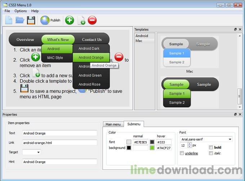Enable the italic checkbox
This screenshot has width=245, height=181.
tap(211, 153)
